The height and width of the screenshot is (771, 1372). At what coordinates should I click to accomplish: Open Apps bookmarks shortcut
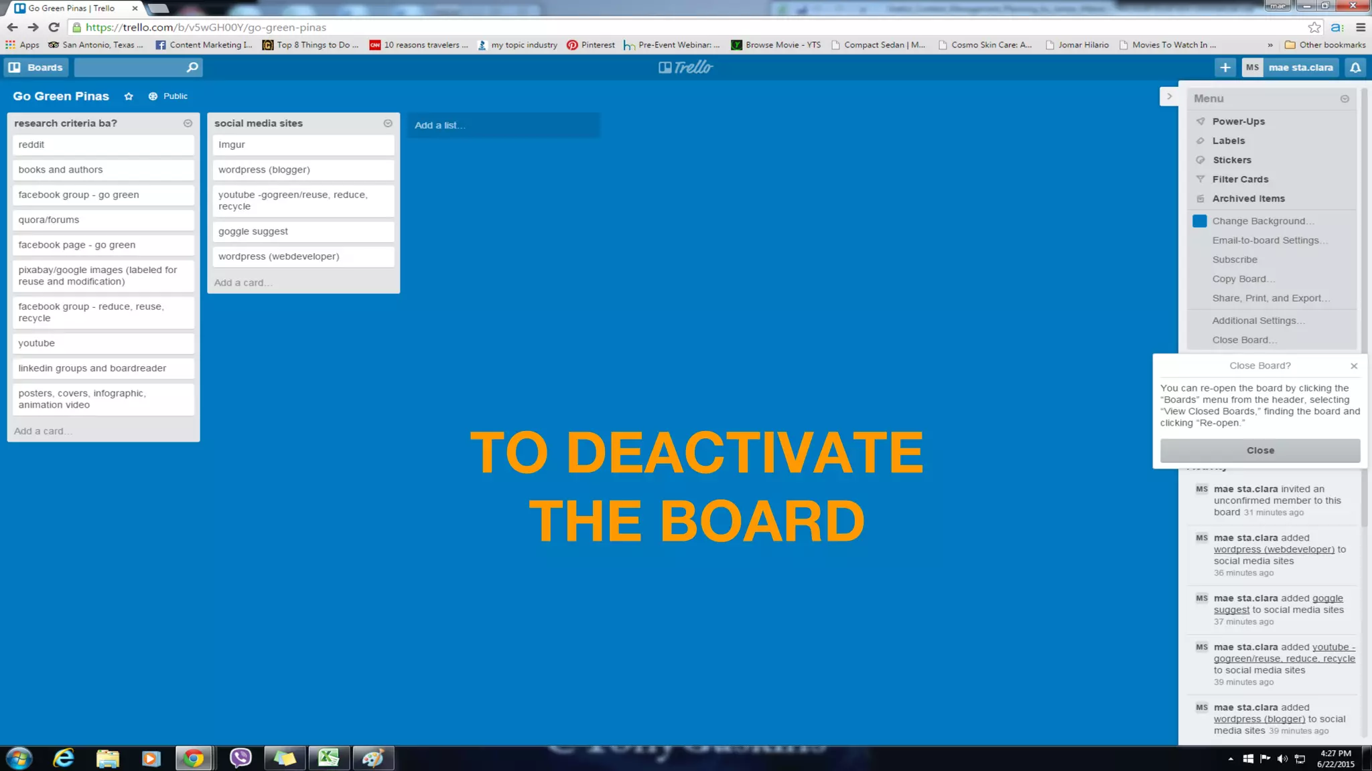[x=22, y=45]
